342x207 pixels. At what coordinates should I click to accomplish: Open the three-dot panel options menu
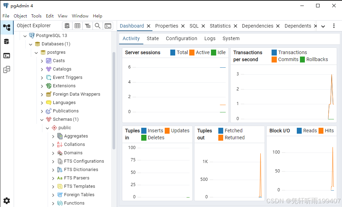click(334, 25)
